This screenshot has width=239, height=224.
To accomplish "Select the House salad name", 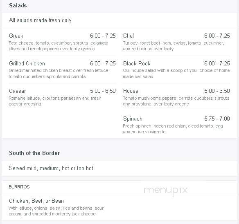I will 131,91.
